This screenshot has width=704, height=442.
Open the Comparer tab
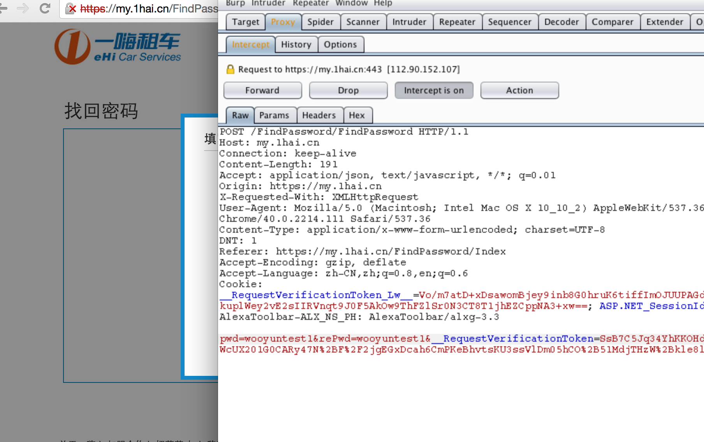click(612, 22)
